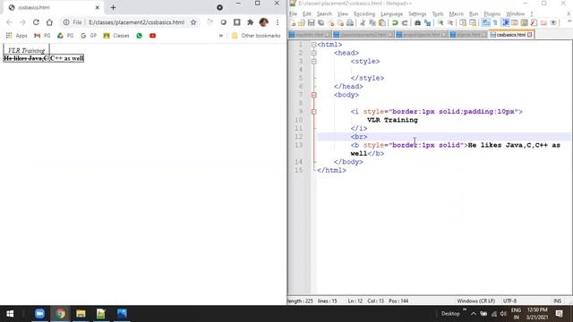573x322 pixels.
Task: Open Notepad++ Language menu
Action: tap(391, 14)
